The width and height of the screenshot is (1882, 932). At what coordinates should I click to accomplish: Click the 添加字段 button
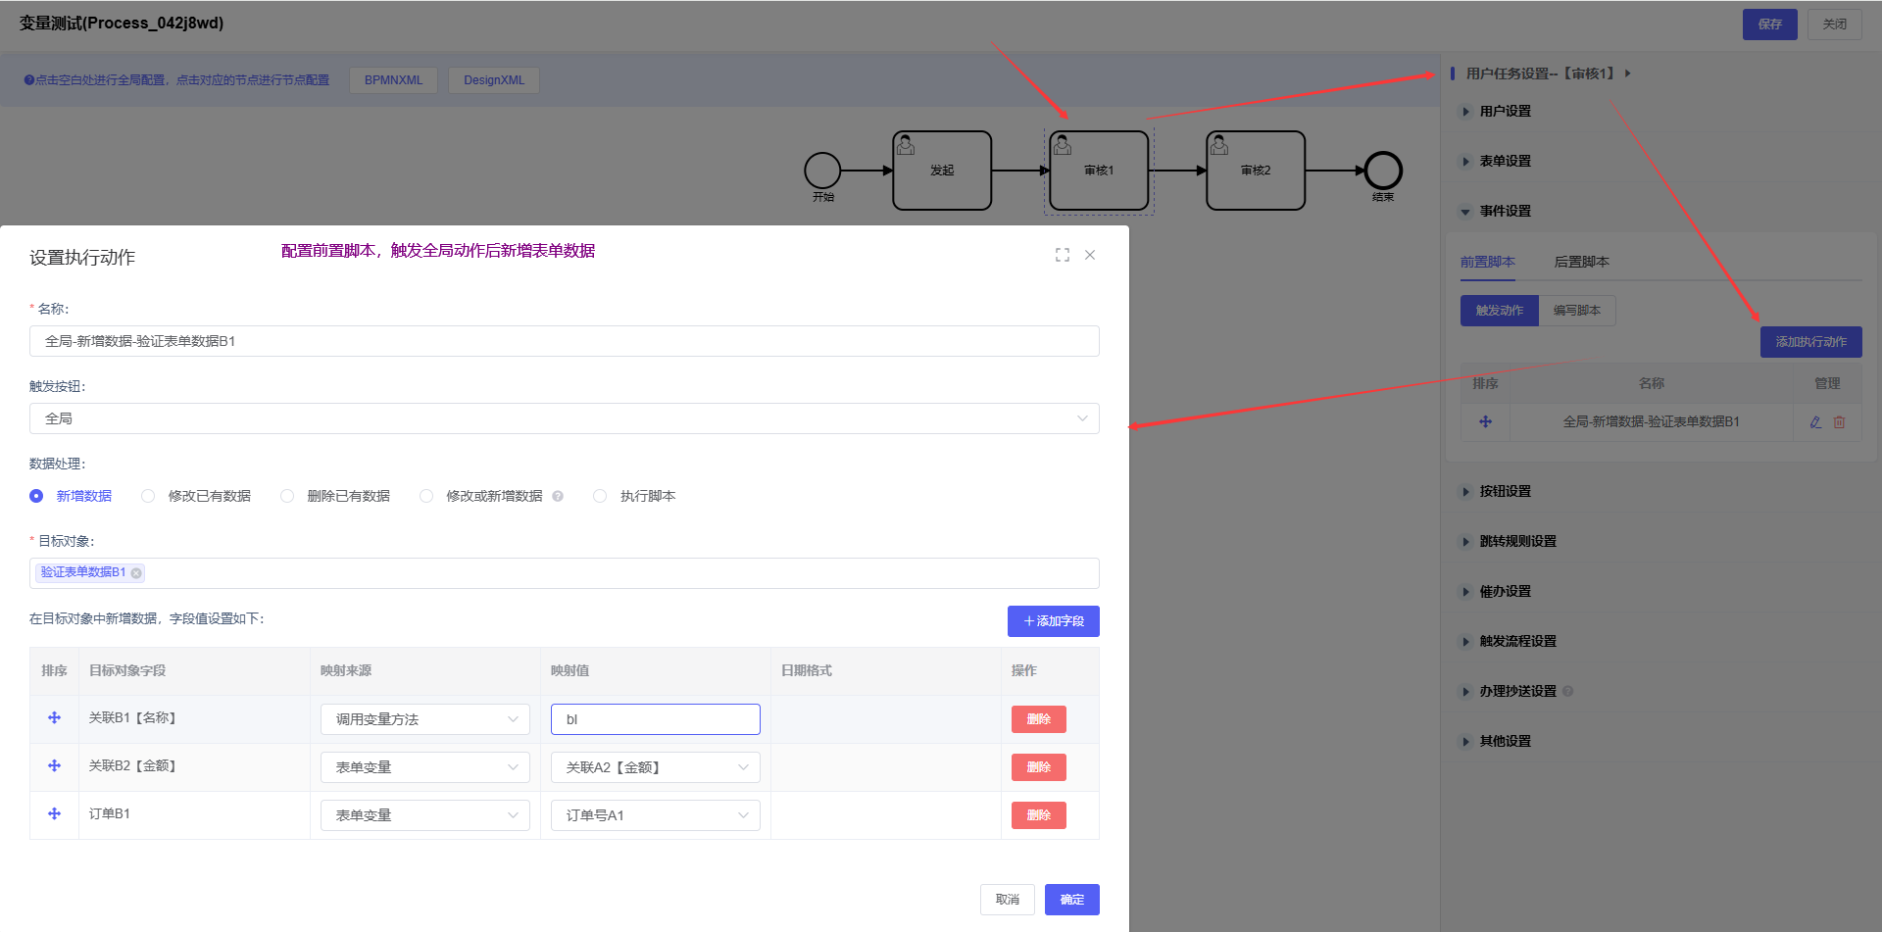pyautogui.click(x=1053, y=621)
